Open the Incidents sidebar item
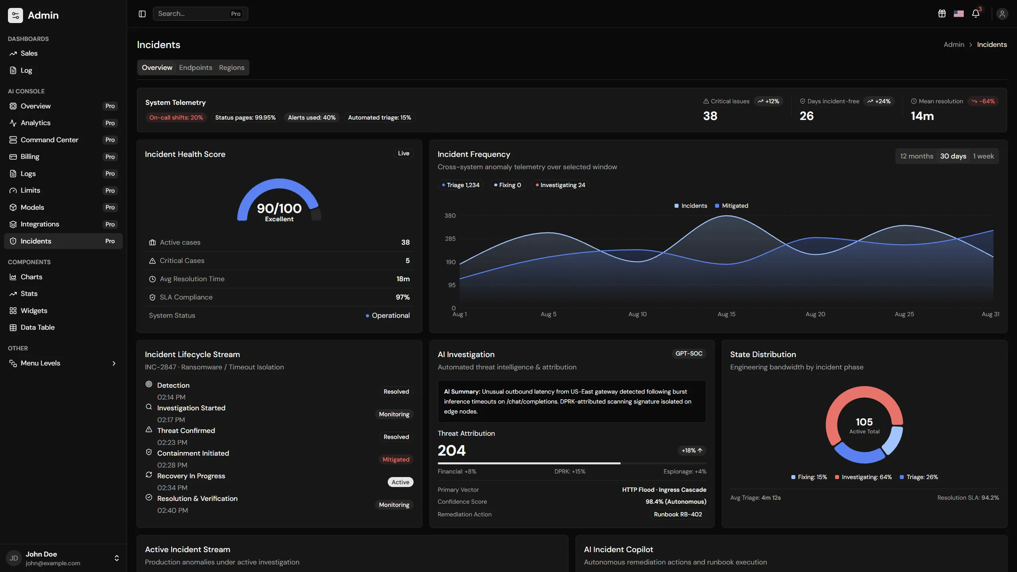The height and width of the screenshot is (572, 1017). [x=63, y=241]
